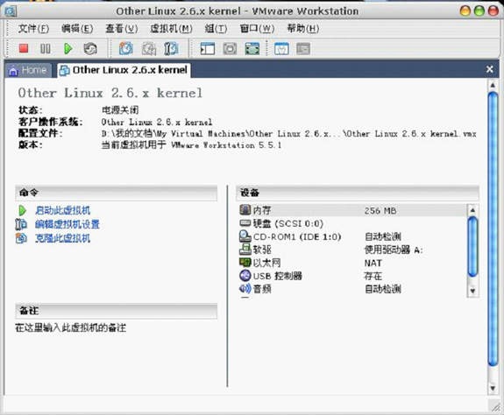Screen dimensions: 504x415
Task: Click the Quick Switch toolbar icon
Action: tap(230, 49)
